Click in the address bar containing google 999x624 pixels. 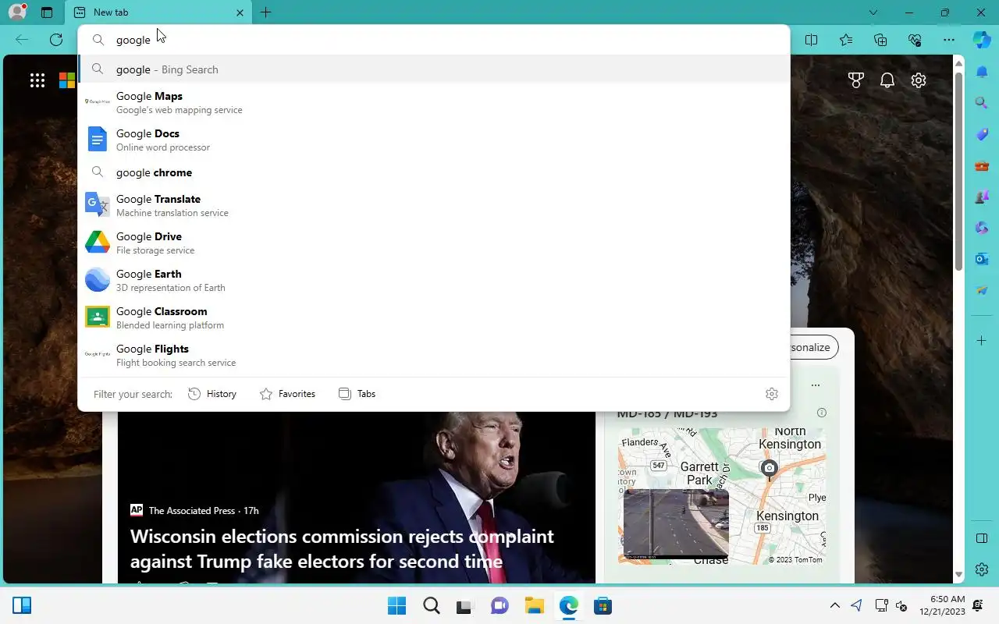click(x=434, y=40)
